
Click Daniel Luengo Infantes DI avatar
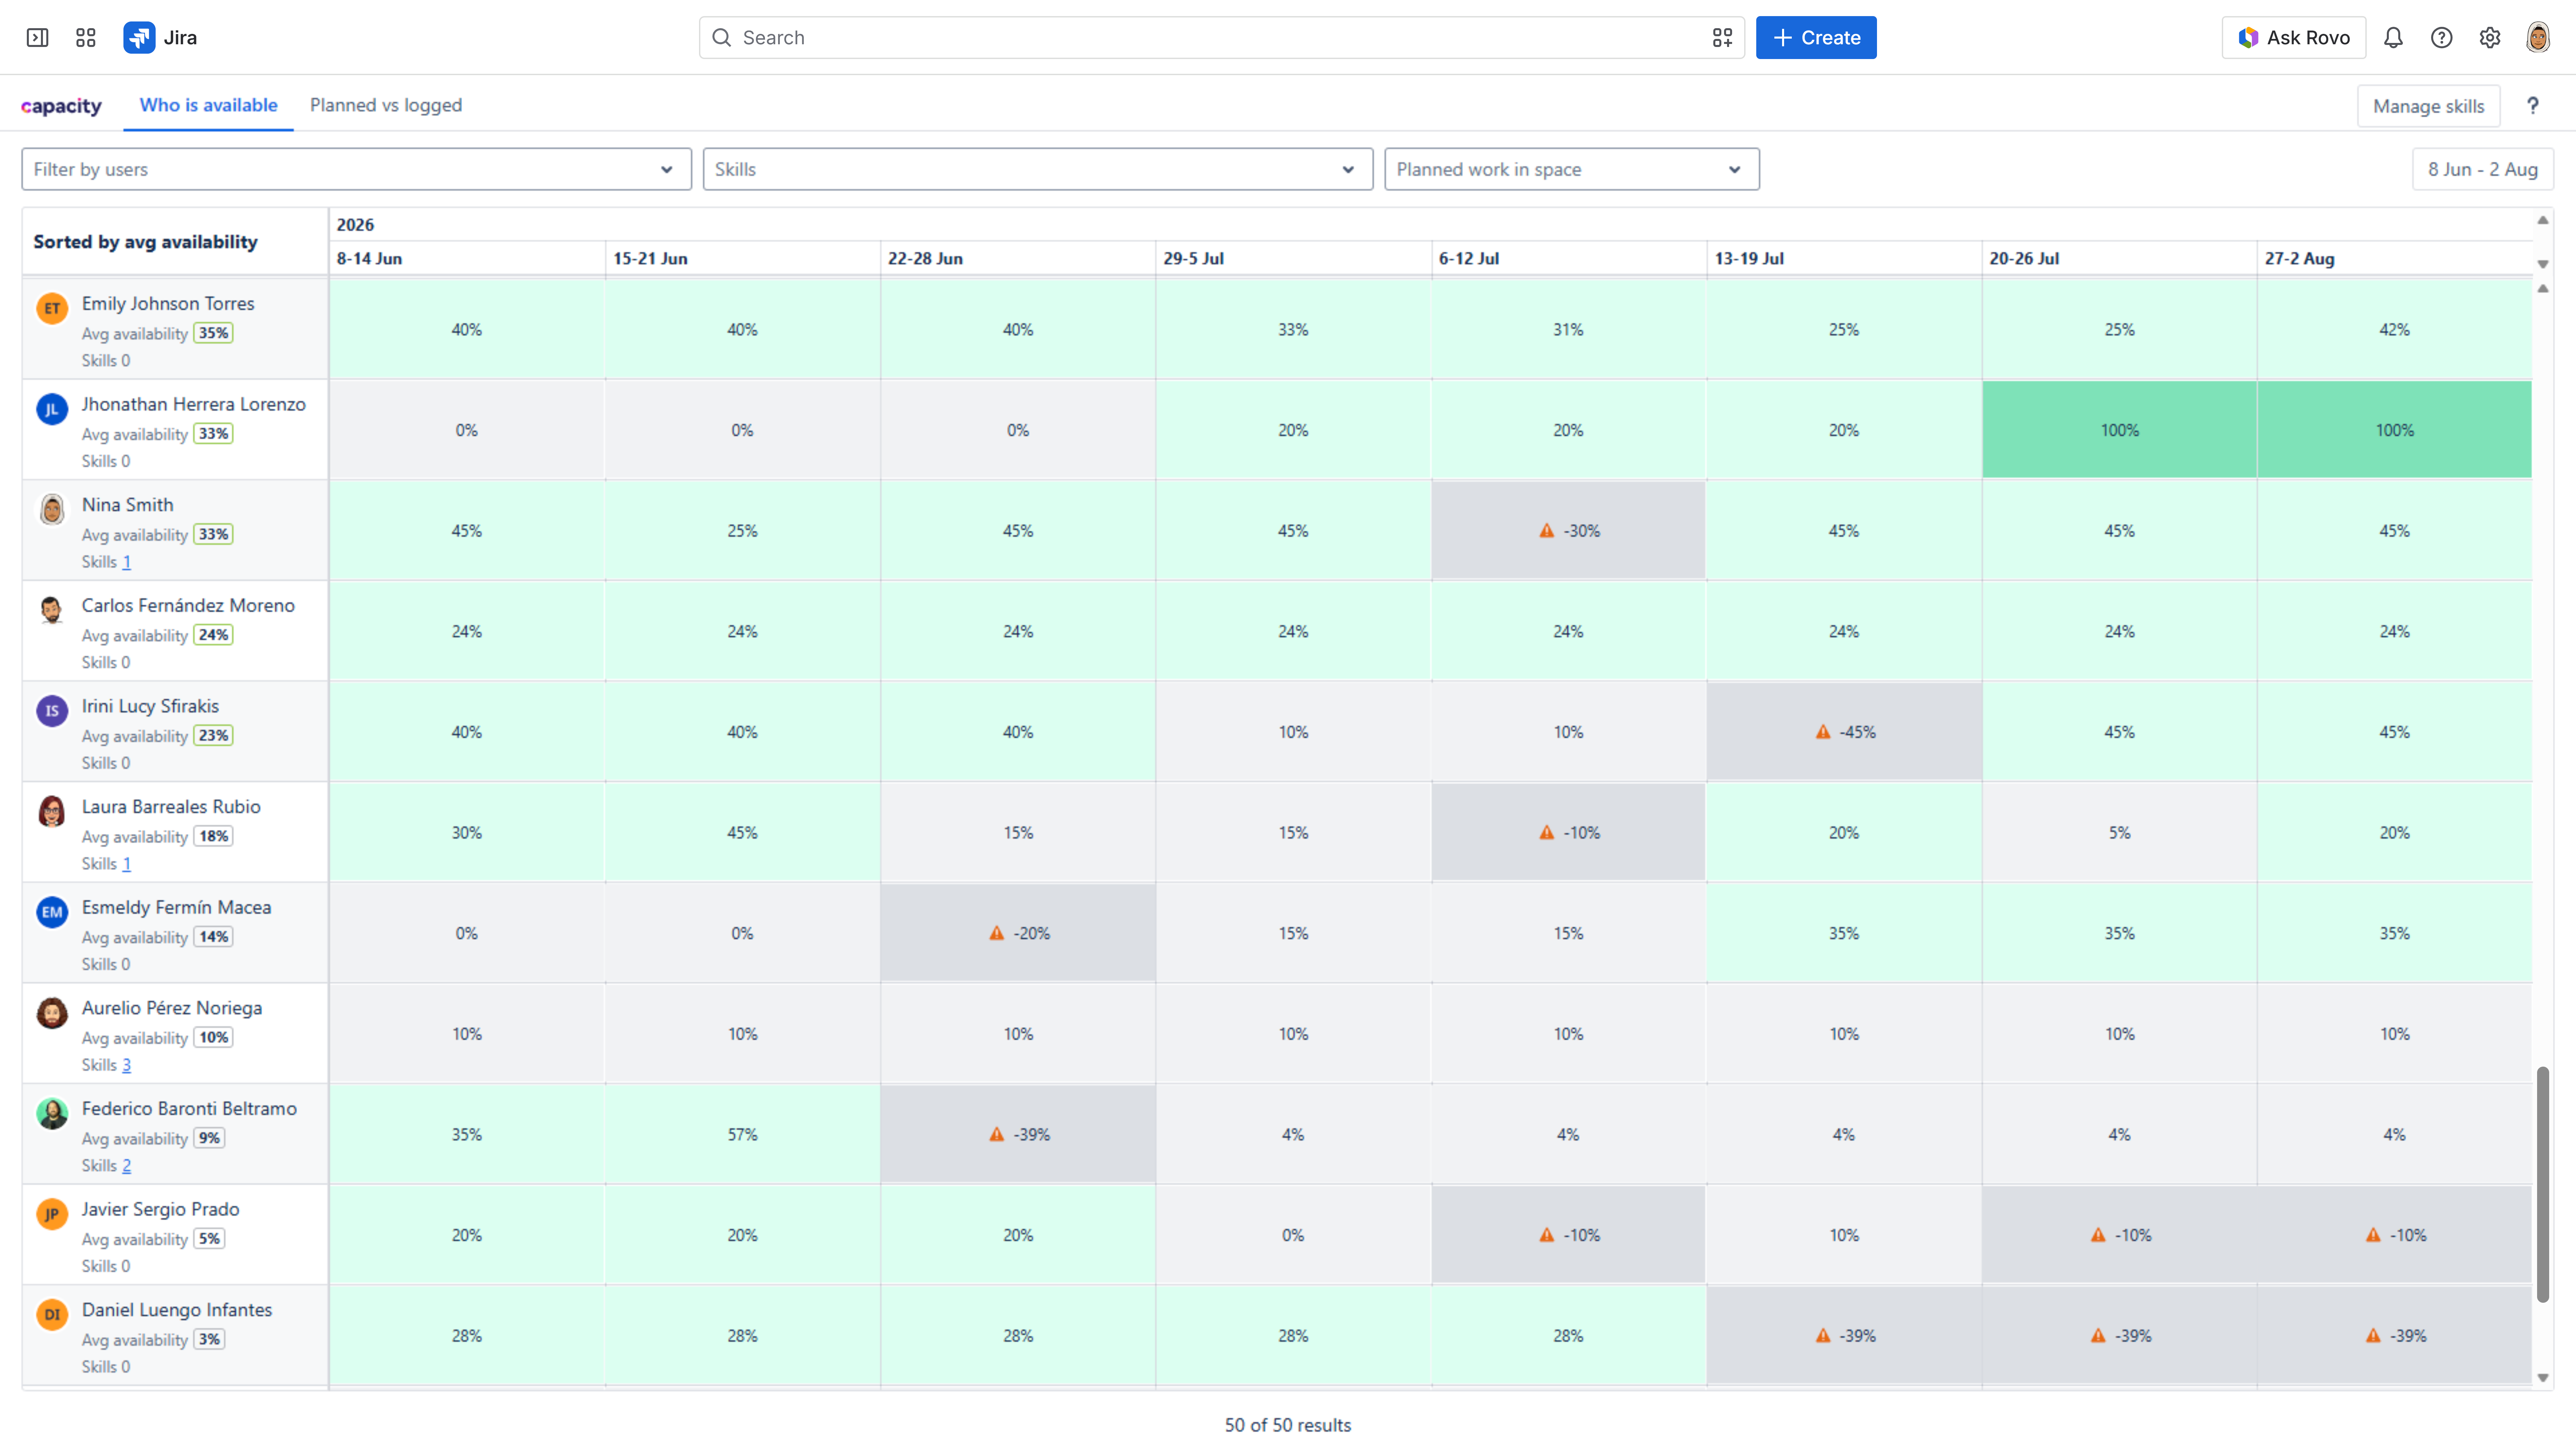52,1314
